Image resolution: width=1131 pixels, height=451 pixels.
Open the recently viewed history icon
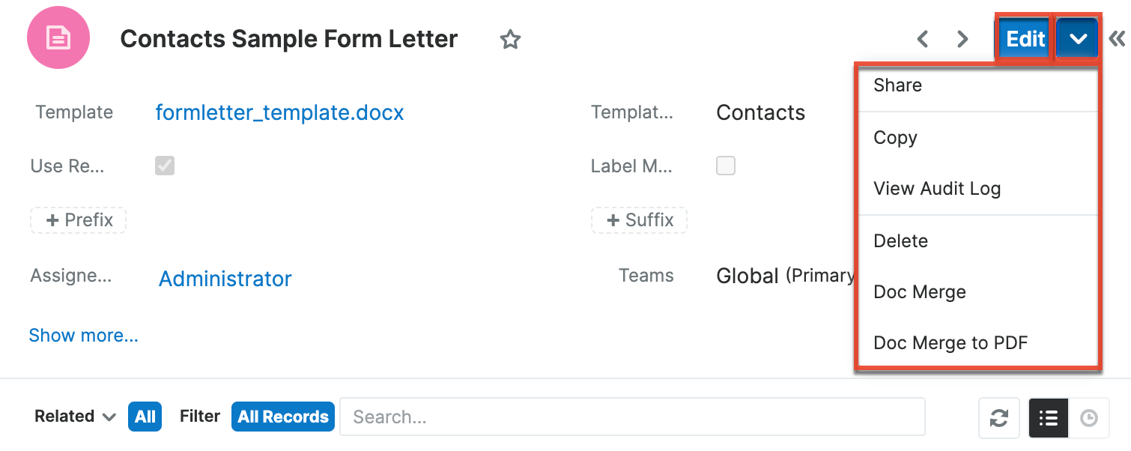pyautogui.click(x=1090, y=417)
